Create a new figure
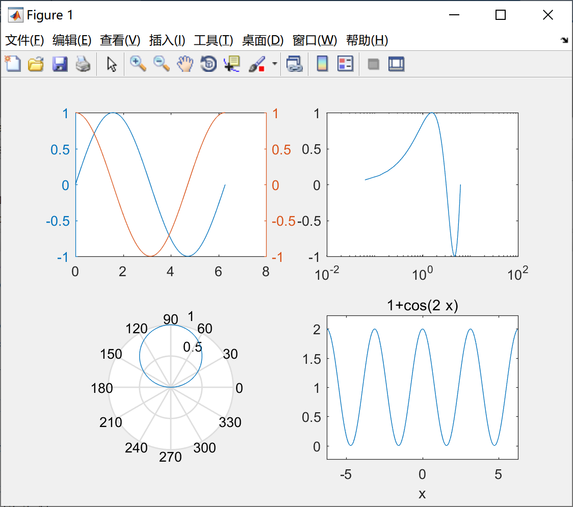Image resolution: width=573 pixels, height=507 pixels. (12, 64)
